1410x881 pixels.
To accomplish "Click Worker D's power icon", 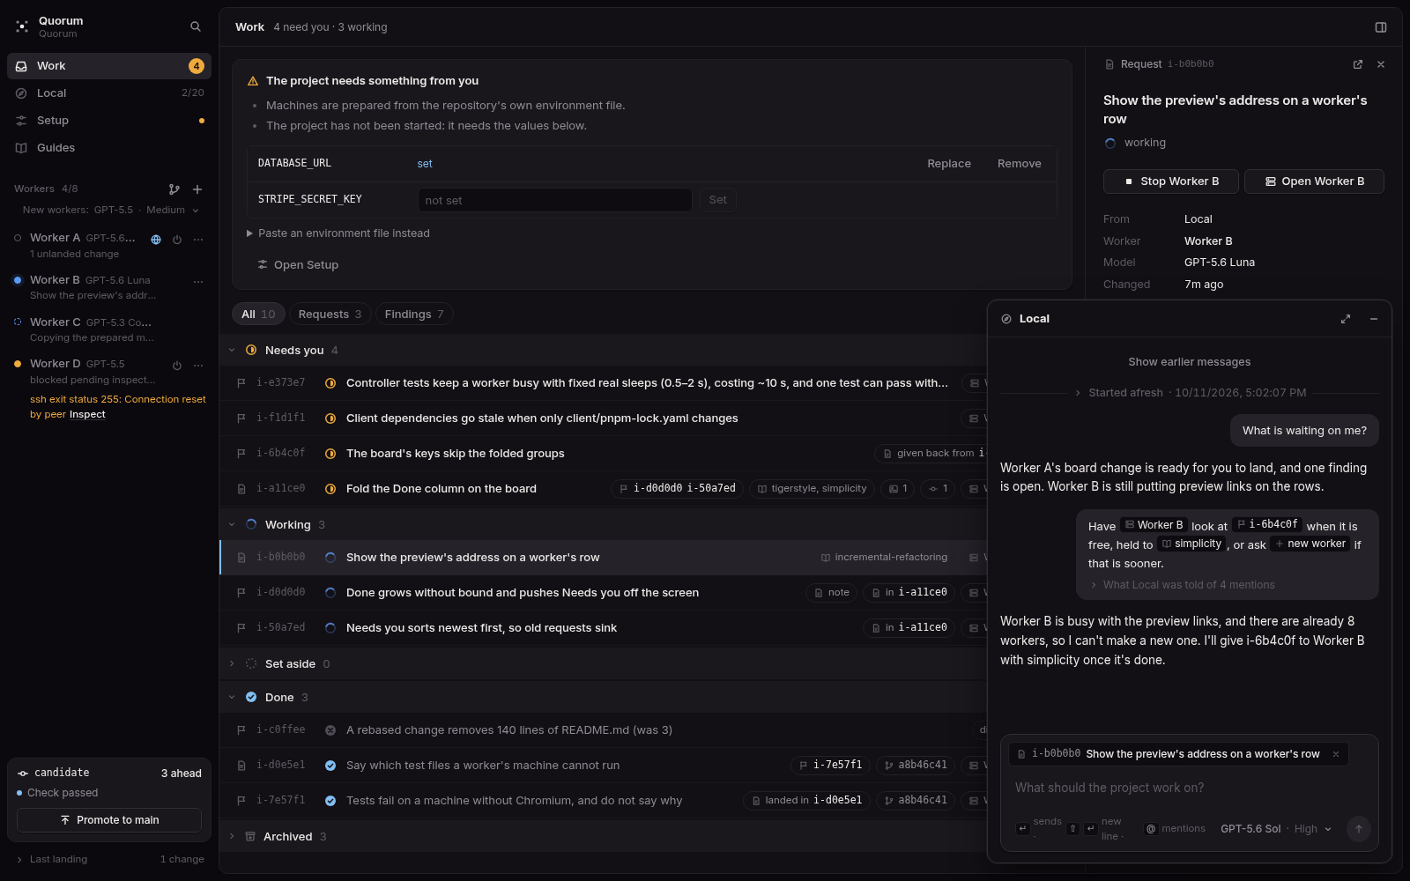I will coord(177,366).
